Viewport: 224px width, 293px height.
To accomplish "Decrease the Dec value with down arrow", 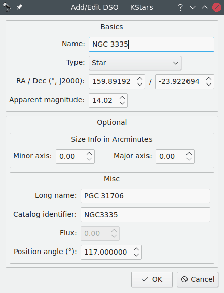I will pos(209,85).
